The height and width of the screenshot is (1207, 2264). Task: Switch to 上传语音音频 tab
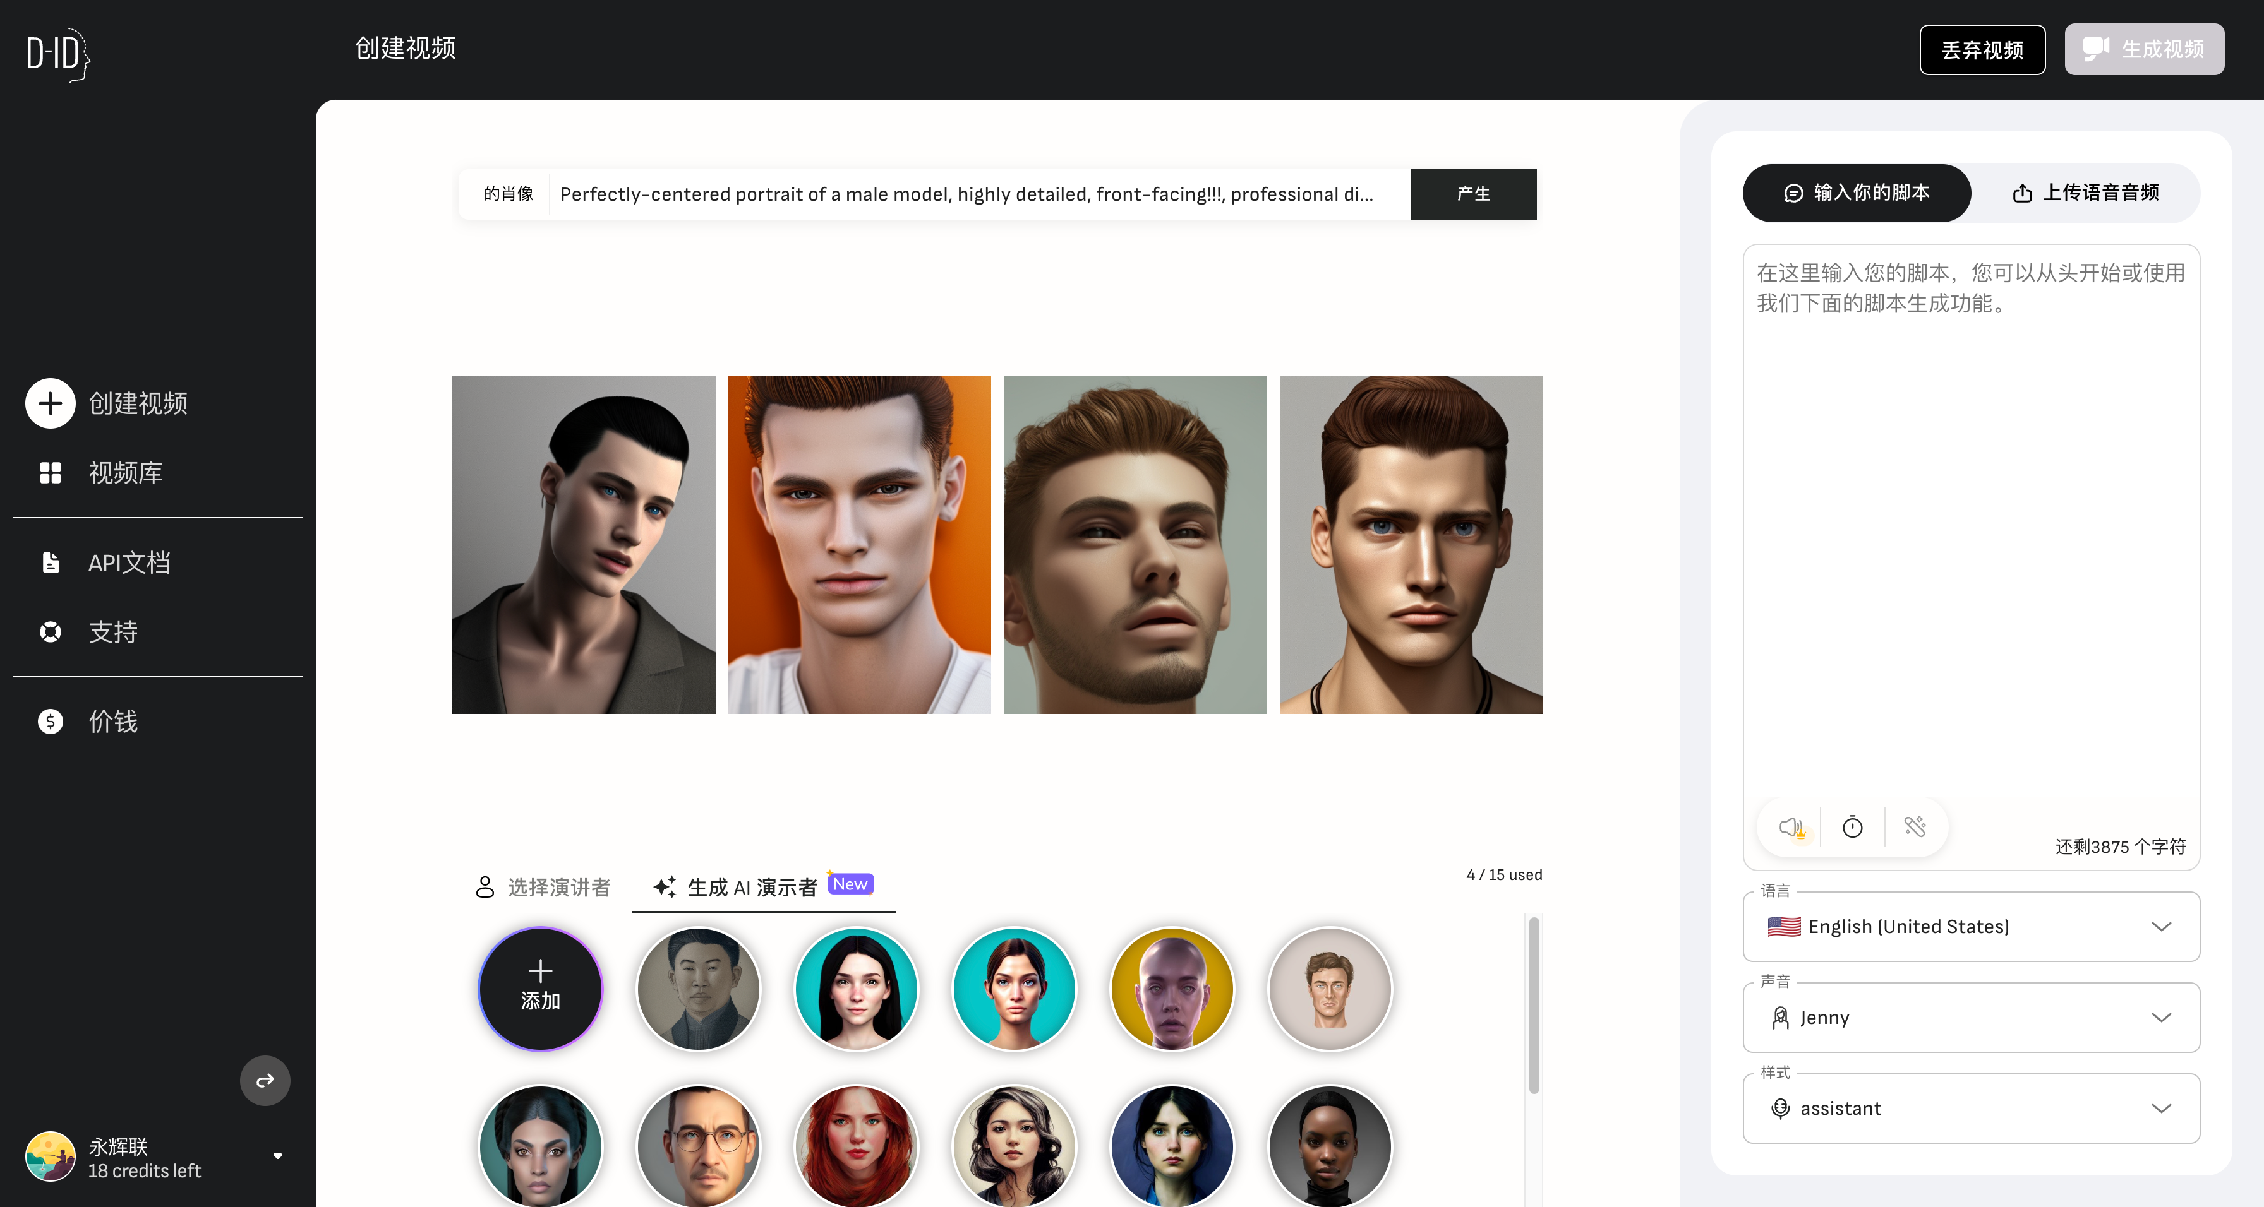coord(2086,193)
